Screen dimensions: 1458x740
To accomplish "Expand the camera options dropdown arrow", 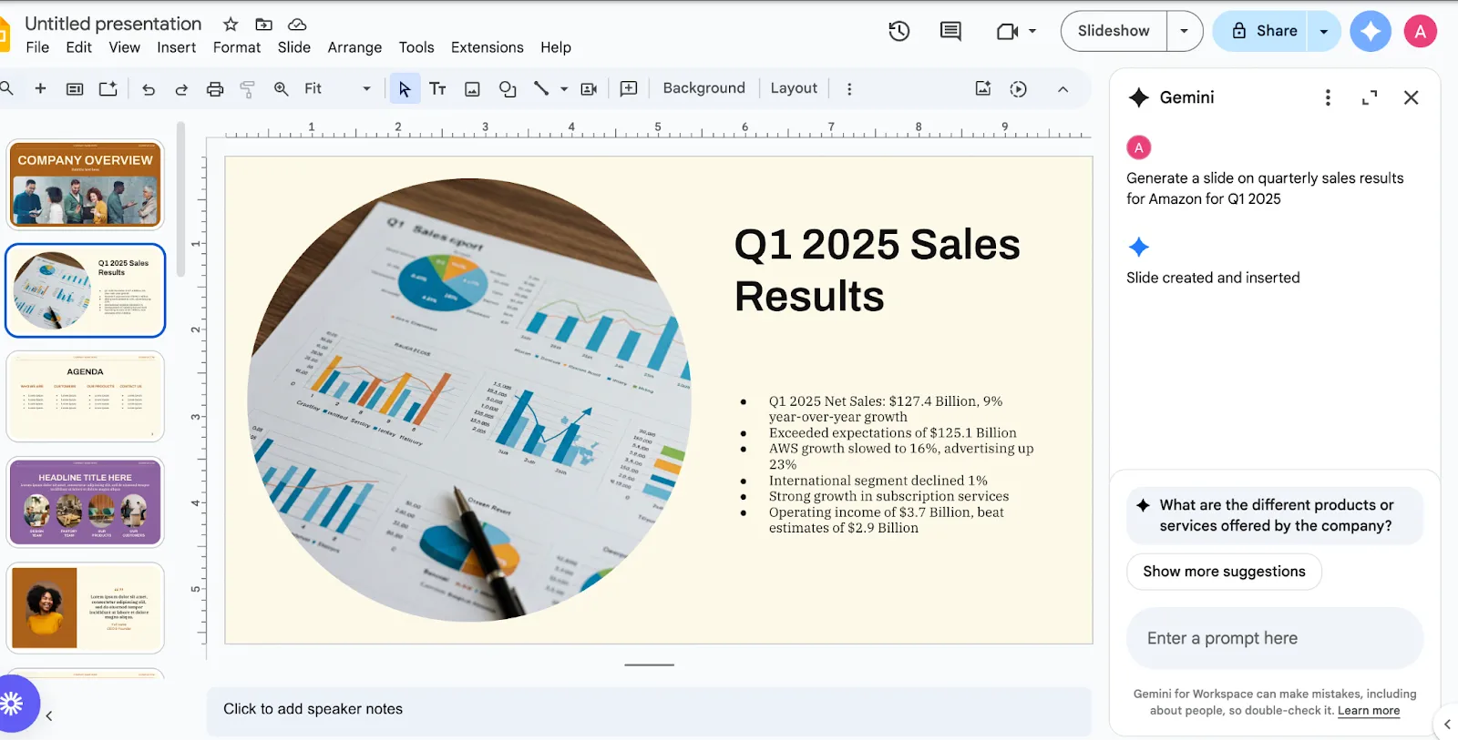I will click(x=1032, y=31).
